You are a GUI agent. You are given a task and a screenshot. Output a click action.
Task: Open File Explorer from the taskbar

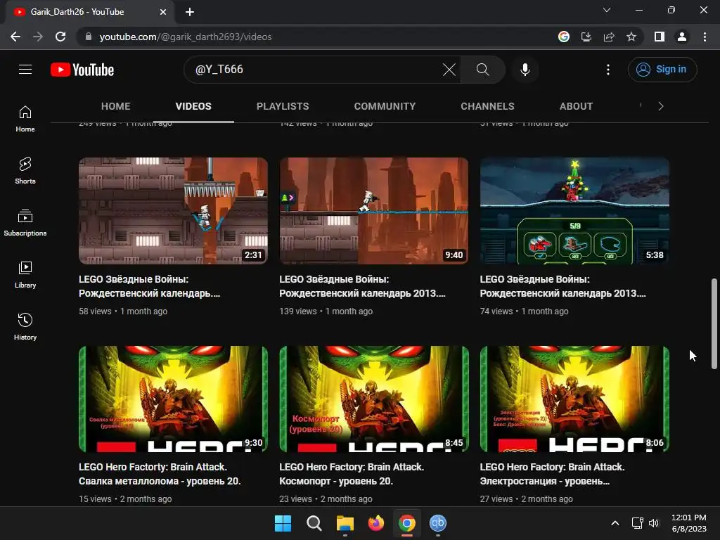(345, 523)
